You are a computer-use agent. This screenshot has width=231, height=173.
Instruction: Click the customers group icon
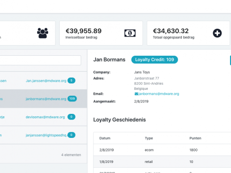pos(42,33)
